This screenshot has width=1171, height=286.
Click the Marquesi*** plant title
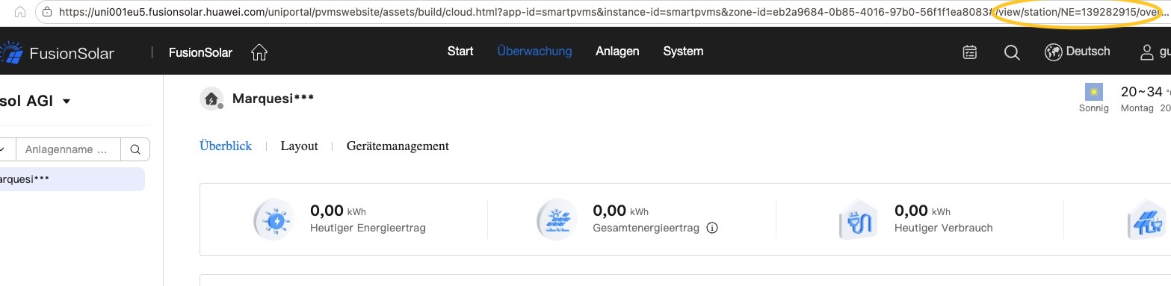point(273,99)
